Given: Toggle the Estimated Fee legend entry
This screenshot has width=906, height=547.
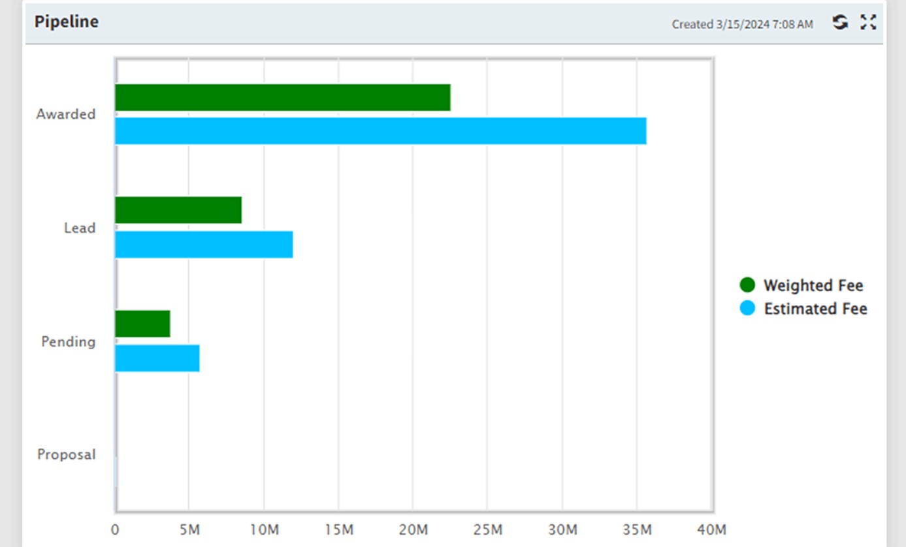Looking at the screenshot, I should point(803,309).
